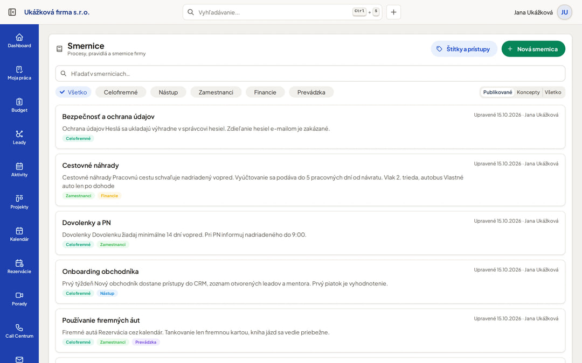The height and width of the screenshot is (363, 582).
Task: Create a Nová smernica
Action: (533, 49)
